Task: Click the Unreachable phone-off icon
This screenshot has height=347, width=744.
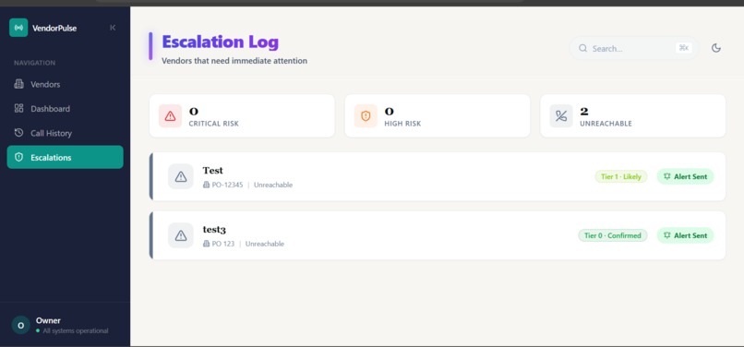Action: 561,116
